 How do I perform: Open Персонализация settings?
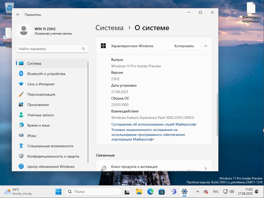[x=52, y=94]
